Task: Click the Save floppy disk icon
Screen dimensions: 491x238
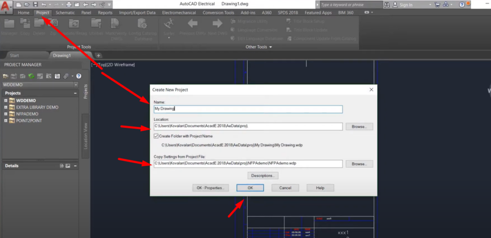Action: pos(35,4)
